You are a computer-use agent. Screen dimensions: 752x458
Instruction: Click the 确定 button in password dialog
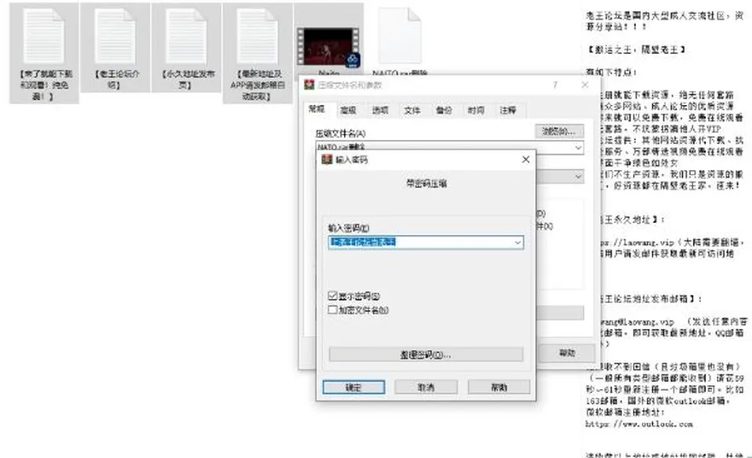point(354,387)
